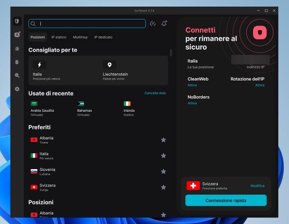Click the locations list scrollbar
This screenshot has height=224, width=289.
171,53
